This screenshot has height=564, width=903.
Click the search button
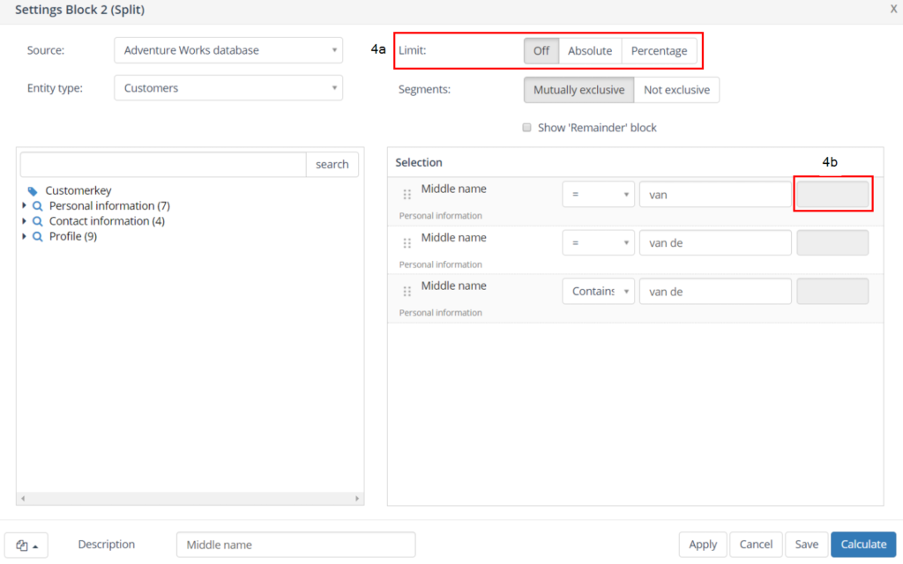tap(332, 165)
